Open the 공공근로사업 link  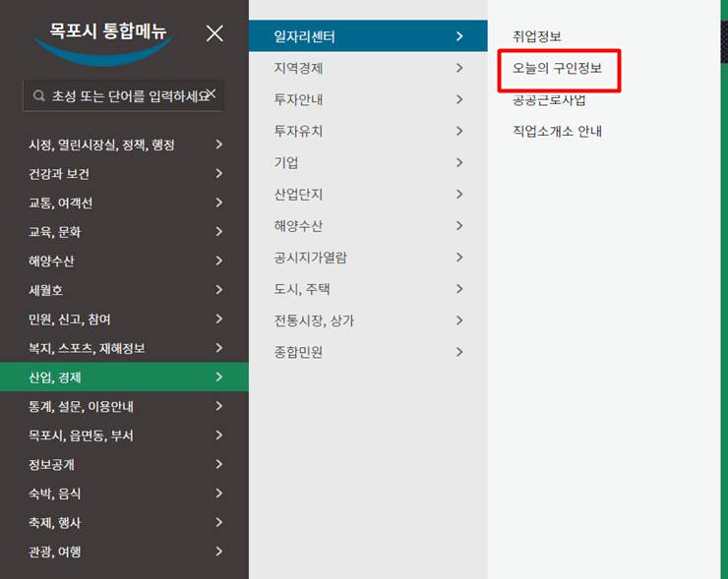549,99
